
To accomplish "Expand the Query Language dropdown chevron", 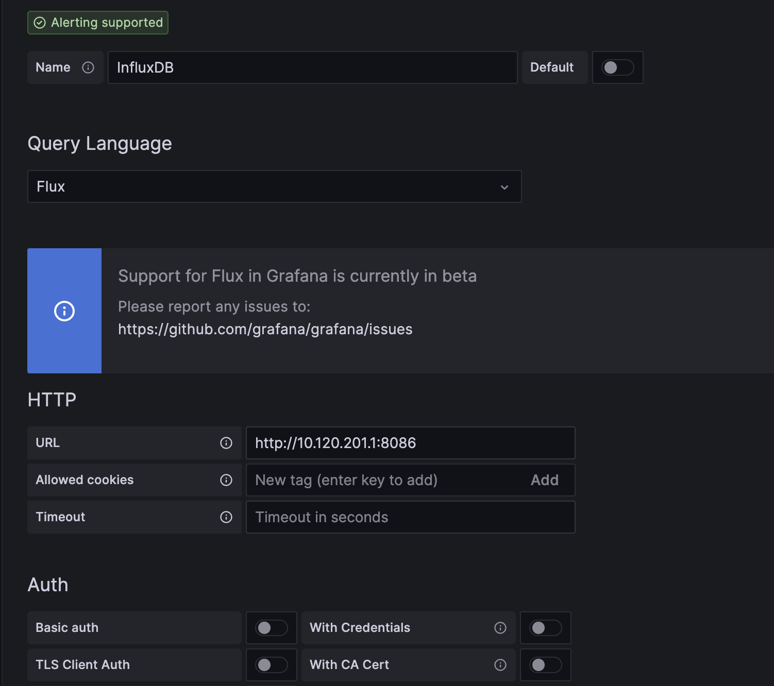I will tap(504, 187).
